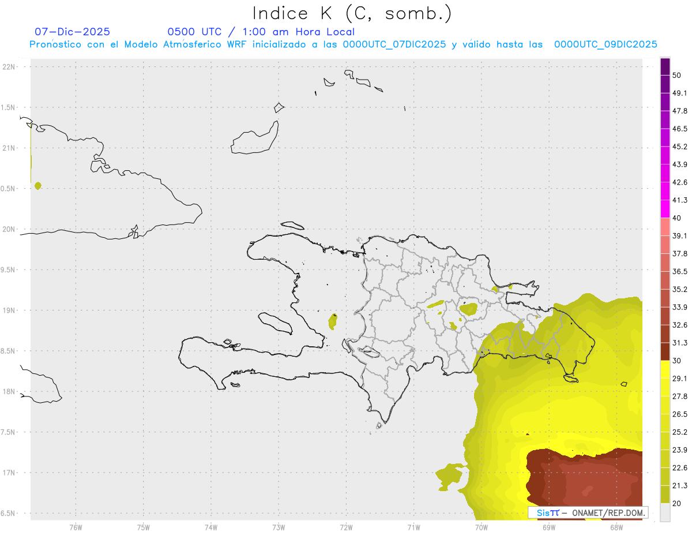Click the longitude axis label "74W"

(211, 527)
